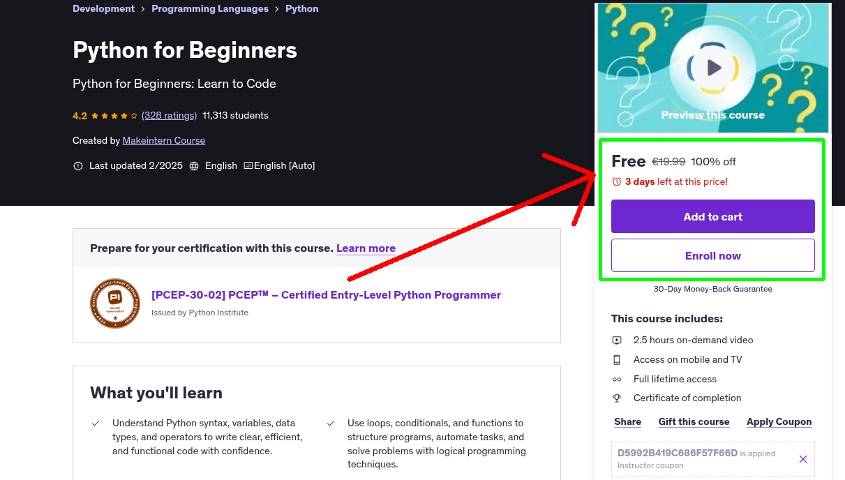The width and height of the screenshot is (845, 480).
Task: Click the Preview this course thumbnail
Action: pyautogui.click(x=713, y=68)
